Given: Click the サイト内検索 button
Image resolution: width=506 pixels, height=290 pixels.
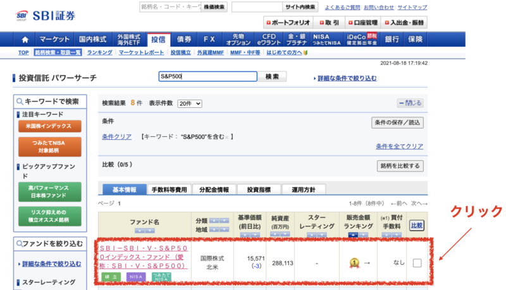Looking at the screenshot, I should click(300, 7).
